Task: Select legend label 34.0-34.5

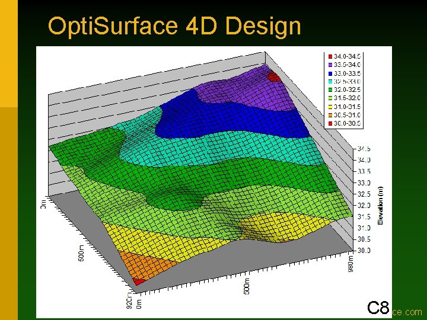Action: coord(347,56)
